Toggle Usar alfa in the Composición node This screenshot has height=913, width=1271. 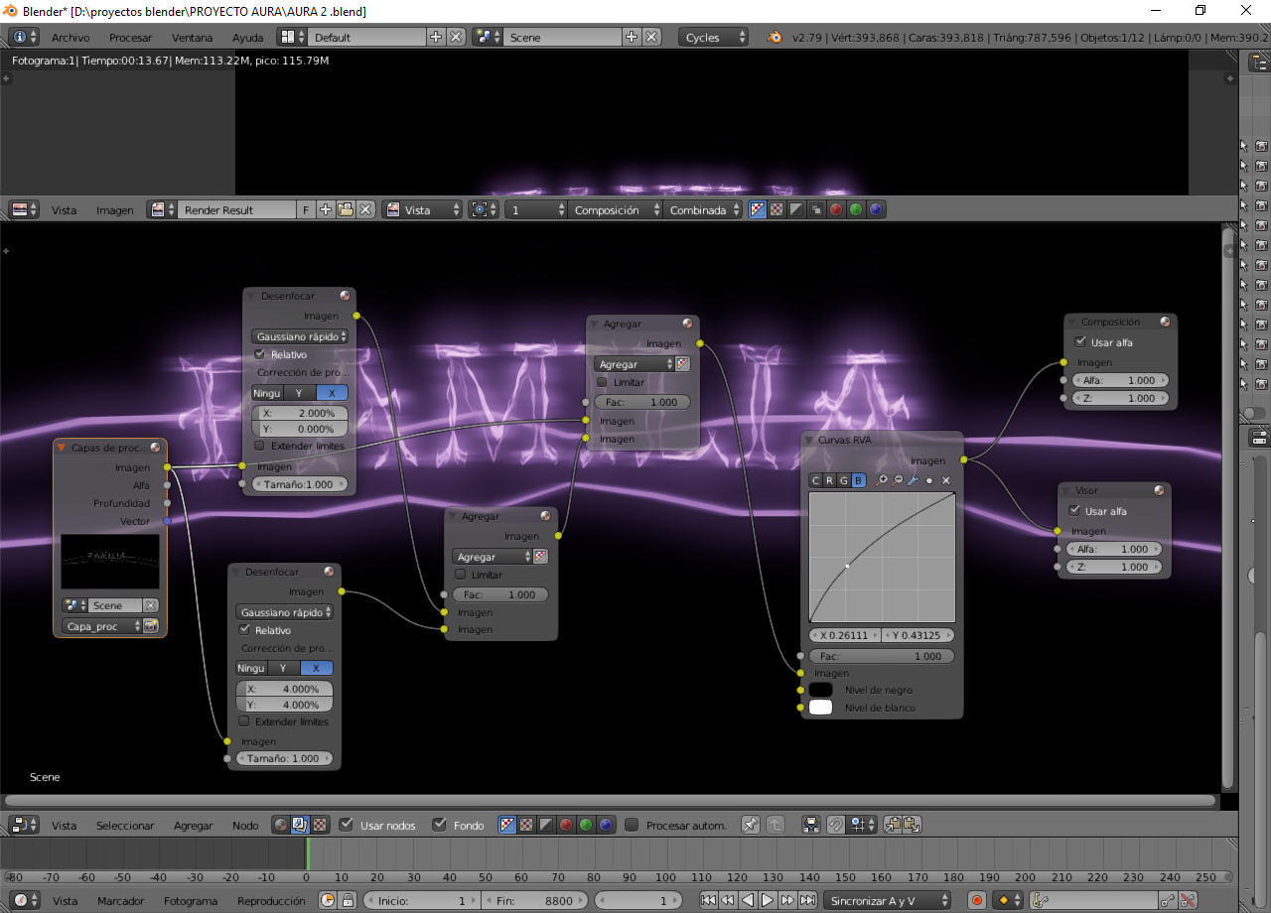point(1080,342)
